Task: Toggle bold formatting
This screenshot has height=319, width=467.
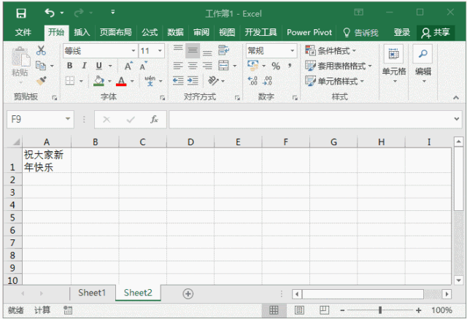Action: [x=70, y=66]
